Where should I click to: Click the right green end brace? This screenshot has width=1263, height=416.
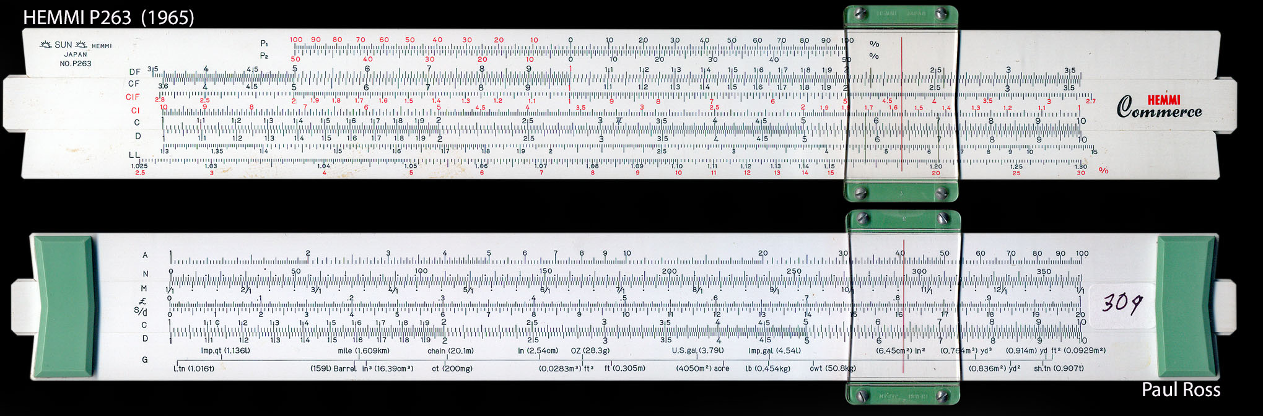click(1187, 306)
